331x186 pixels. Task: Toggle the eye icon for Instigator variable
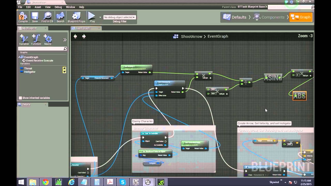click(x=64, y=72)
